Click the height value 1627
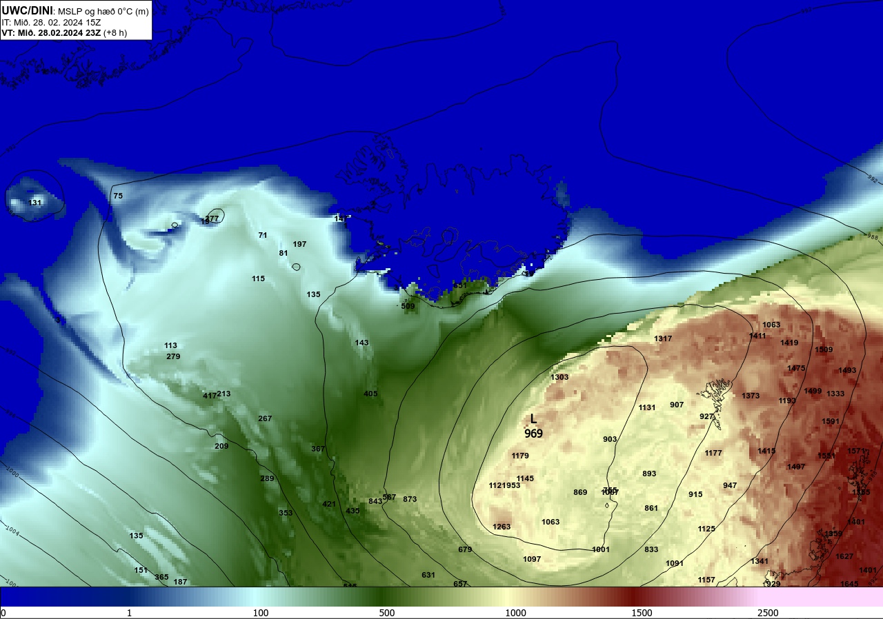The width and height of the screenshot is (883, 619). click(x=844, y=556)
